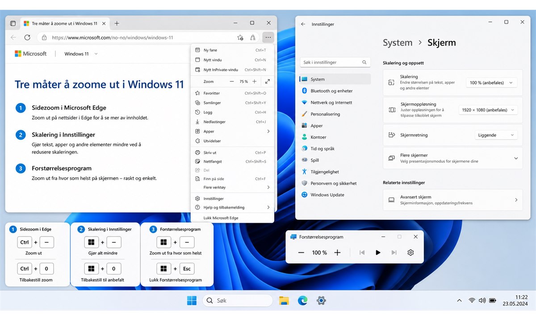
Task: Select System in settings sidebar
Action: tap(335, 79)
